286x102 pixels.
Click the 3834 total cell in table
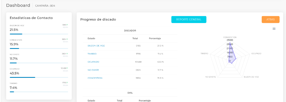[x=138, y=78]
